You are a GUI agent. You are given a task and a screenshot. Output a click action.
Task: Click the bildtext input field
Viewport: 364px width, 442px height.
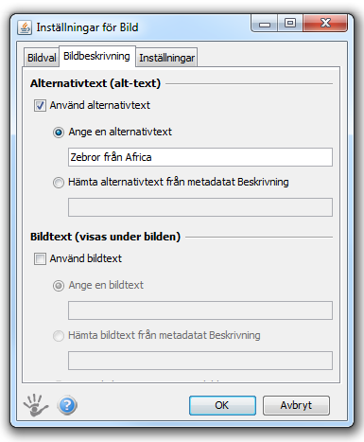coord(200,310)
